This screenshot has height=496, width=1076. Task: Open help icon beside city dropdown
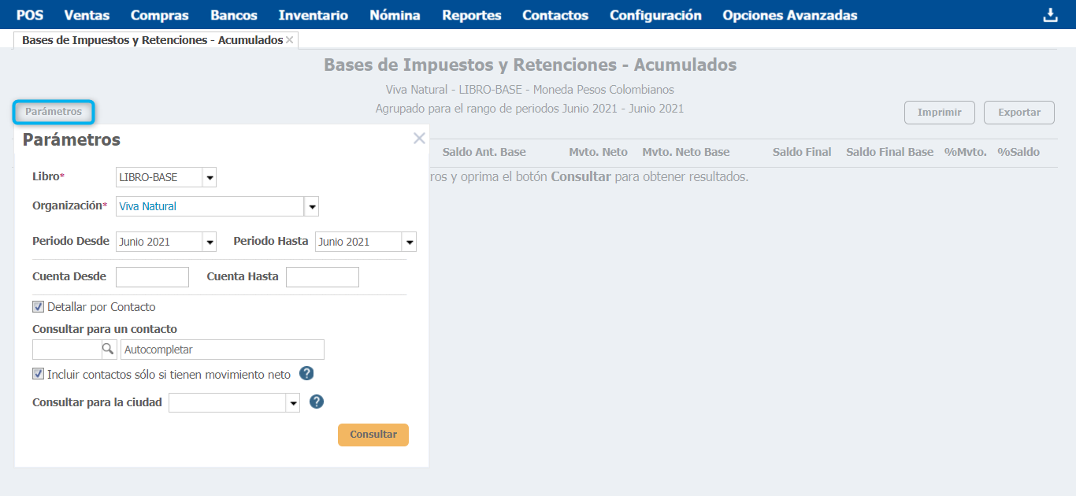tap(317, 402)
